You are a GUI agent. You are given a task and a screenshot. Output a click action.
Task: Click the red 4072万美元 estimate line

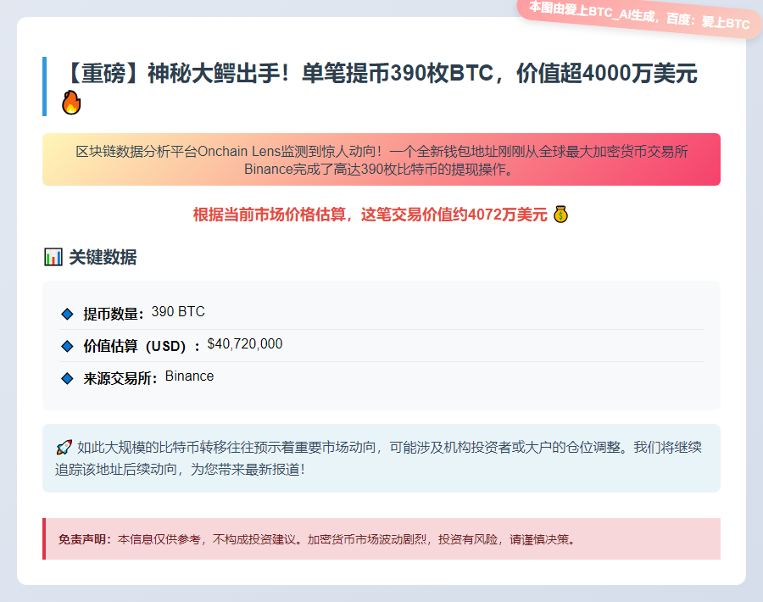pos(370,215)
